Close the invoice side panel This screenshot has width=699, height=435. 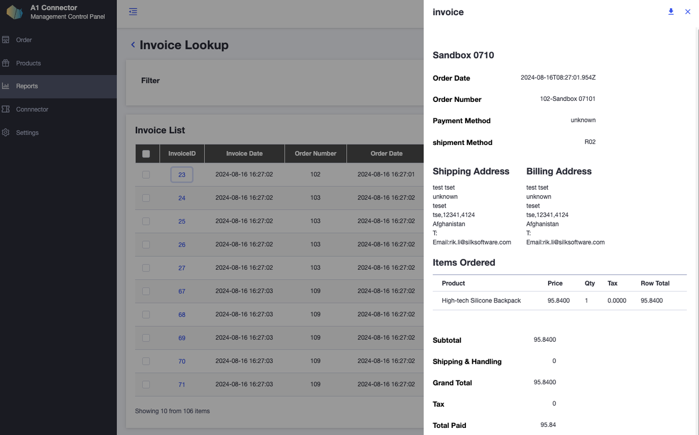click(688, 12)
